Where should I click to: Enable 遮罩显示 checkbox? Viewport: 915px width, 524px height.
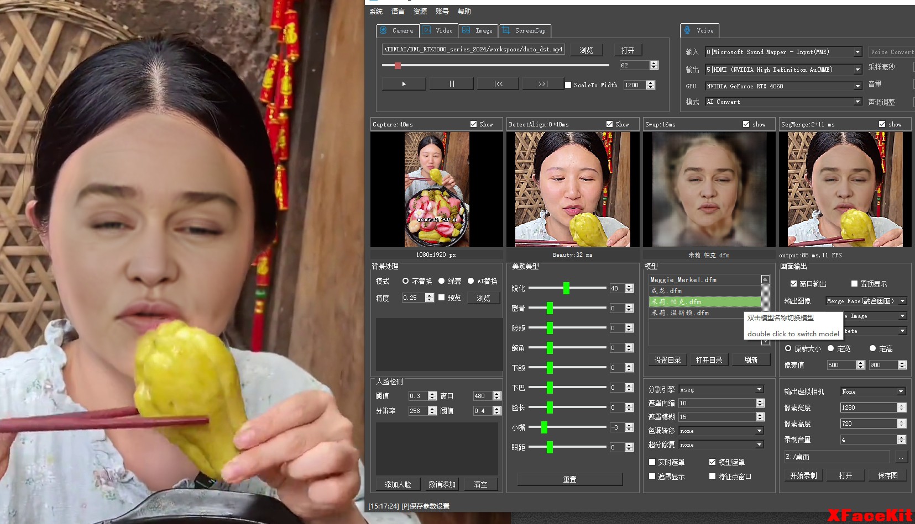coord(652,477)
